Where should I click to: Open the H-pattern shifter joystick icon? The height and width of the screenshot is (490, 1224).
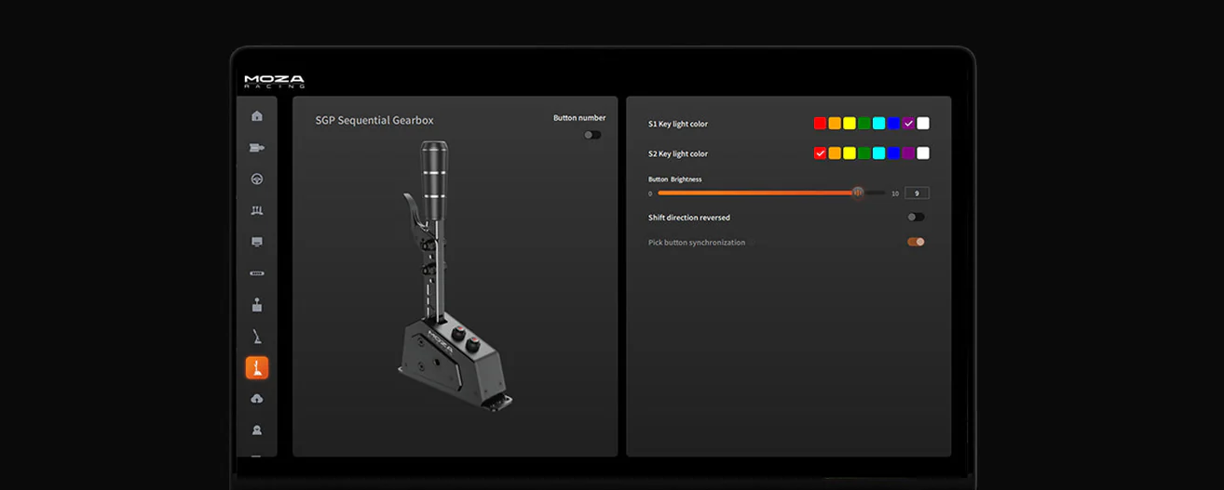257,305
